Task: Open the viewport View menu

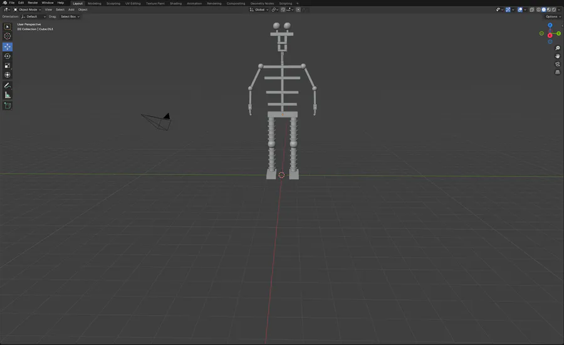Action: point(48,10)
